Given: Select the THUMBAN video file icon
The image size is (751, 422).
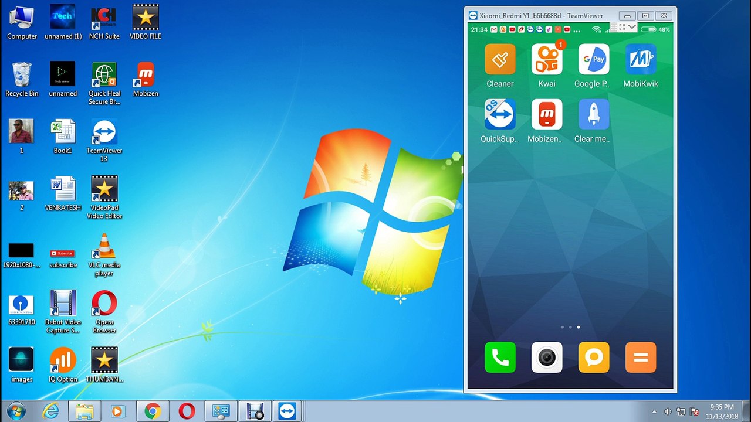Looking at the screenshot, I should point(104,365).
